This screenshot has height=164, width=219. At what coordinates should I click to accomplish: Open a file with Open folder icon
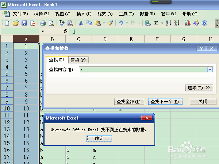click(x=16, y=23)
